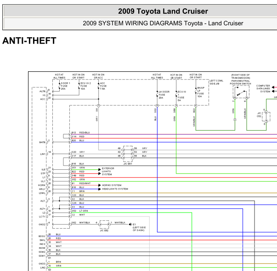
Task: Click the "HORNS SYSTEM" reference
Action: [x=112, y=185]
